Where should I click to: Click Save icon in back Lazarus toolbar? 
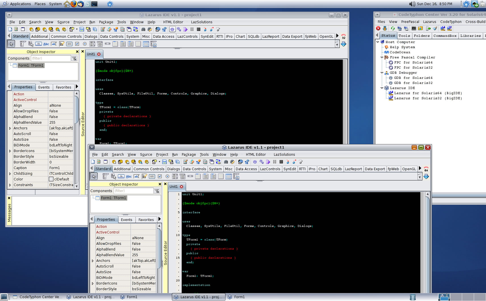[82, 29]
